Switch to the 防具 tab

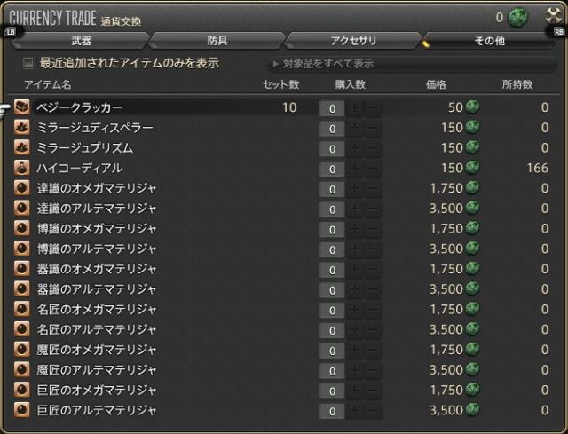point(216,41)
